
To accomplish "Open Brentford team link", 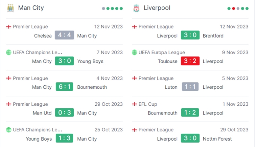I will click(213, 36).
